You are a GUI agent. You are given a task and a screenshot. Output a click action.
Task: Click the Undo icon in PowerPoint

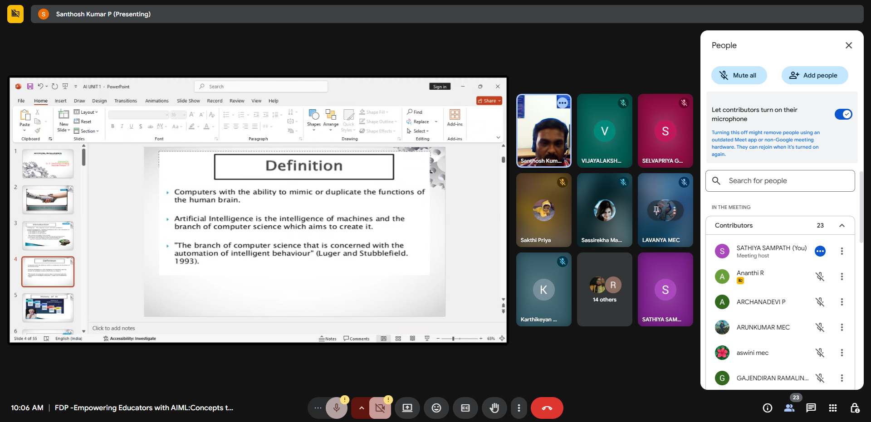tap(40, 86)
